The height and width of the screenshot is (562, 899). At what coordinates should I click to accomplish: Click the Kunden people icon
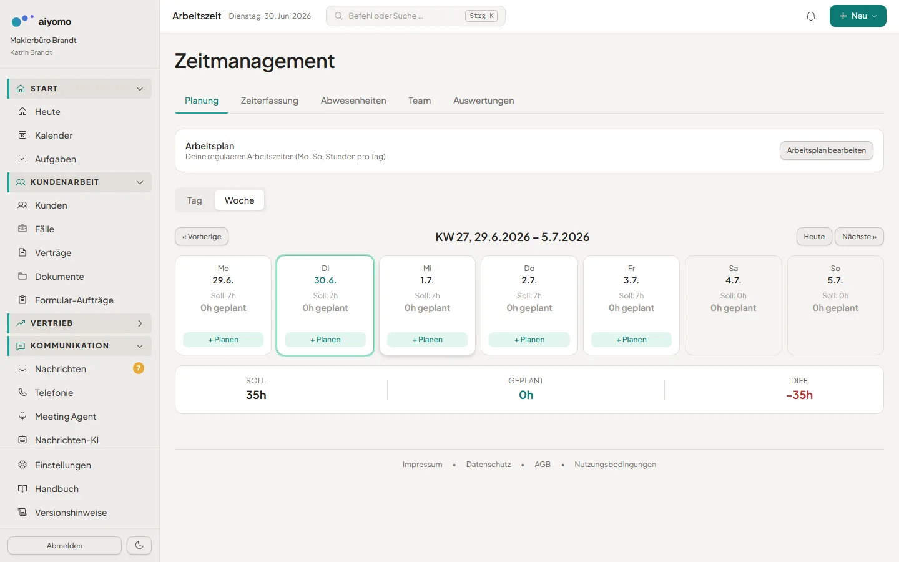point(22,205)
